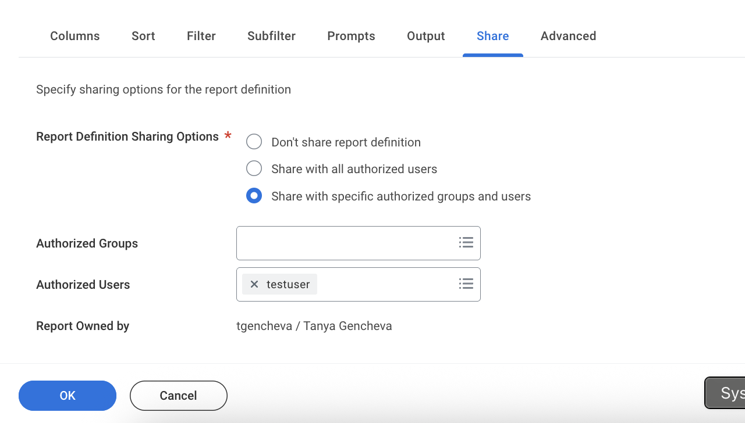The image size is (745, 423).
Task: Remove testuser with the X icon
Action: pyautogui.click(x=254, y=284)
